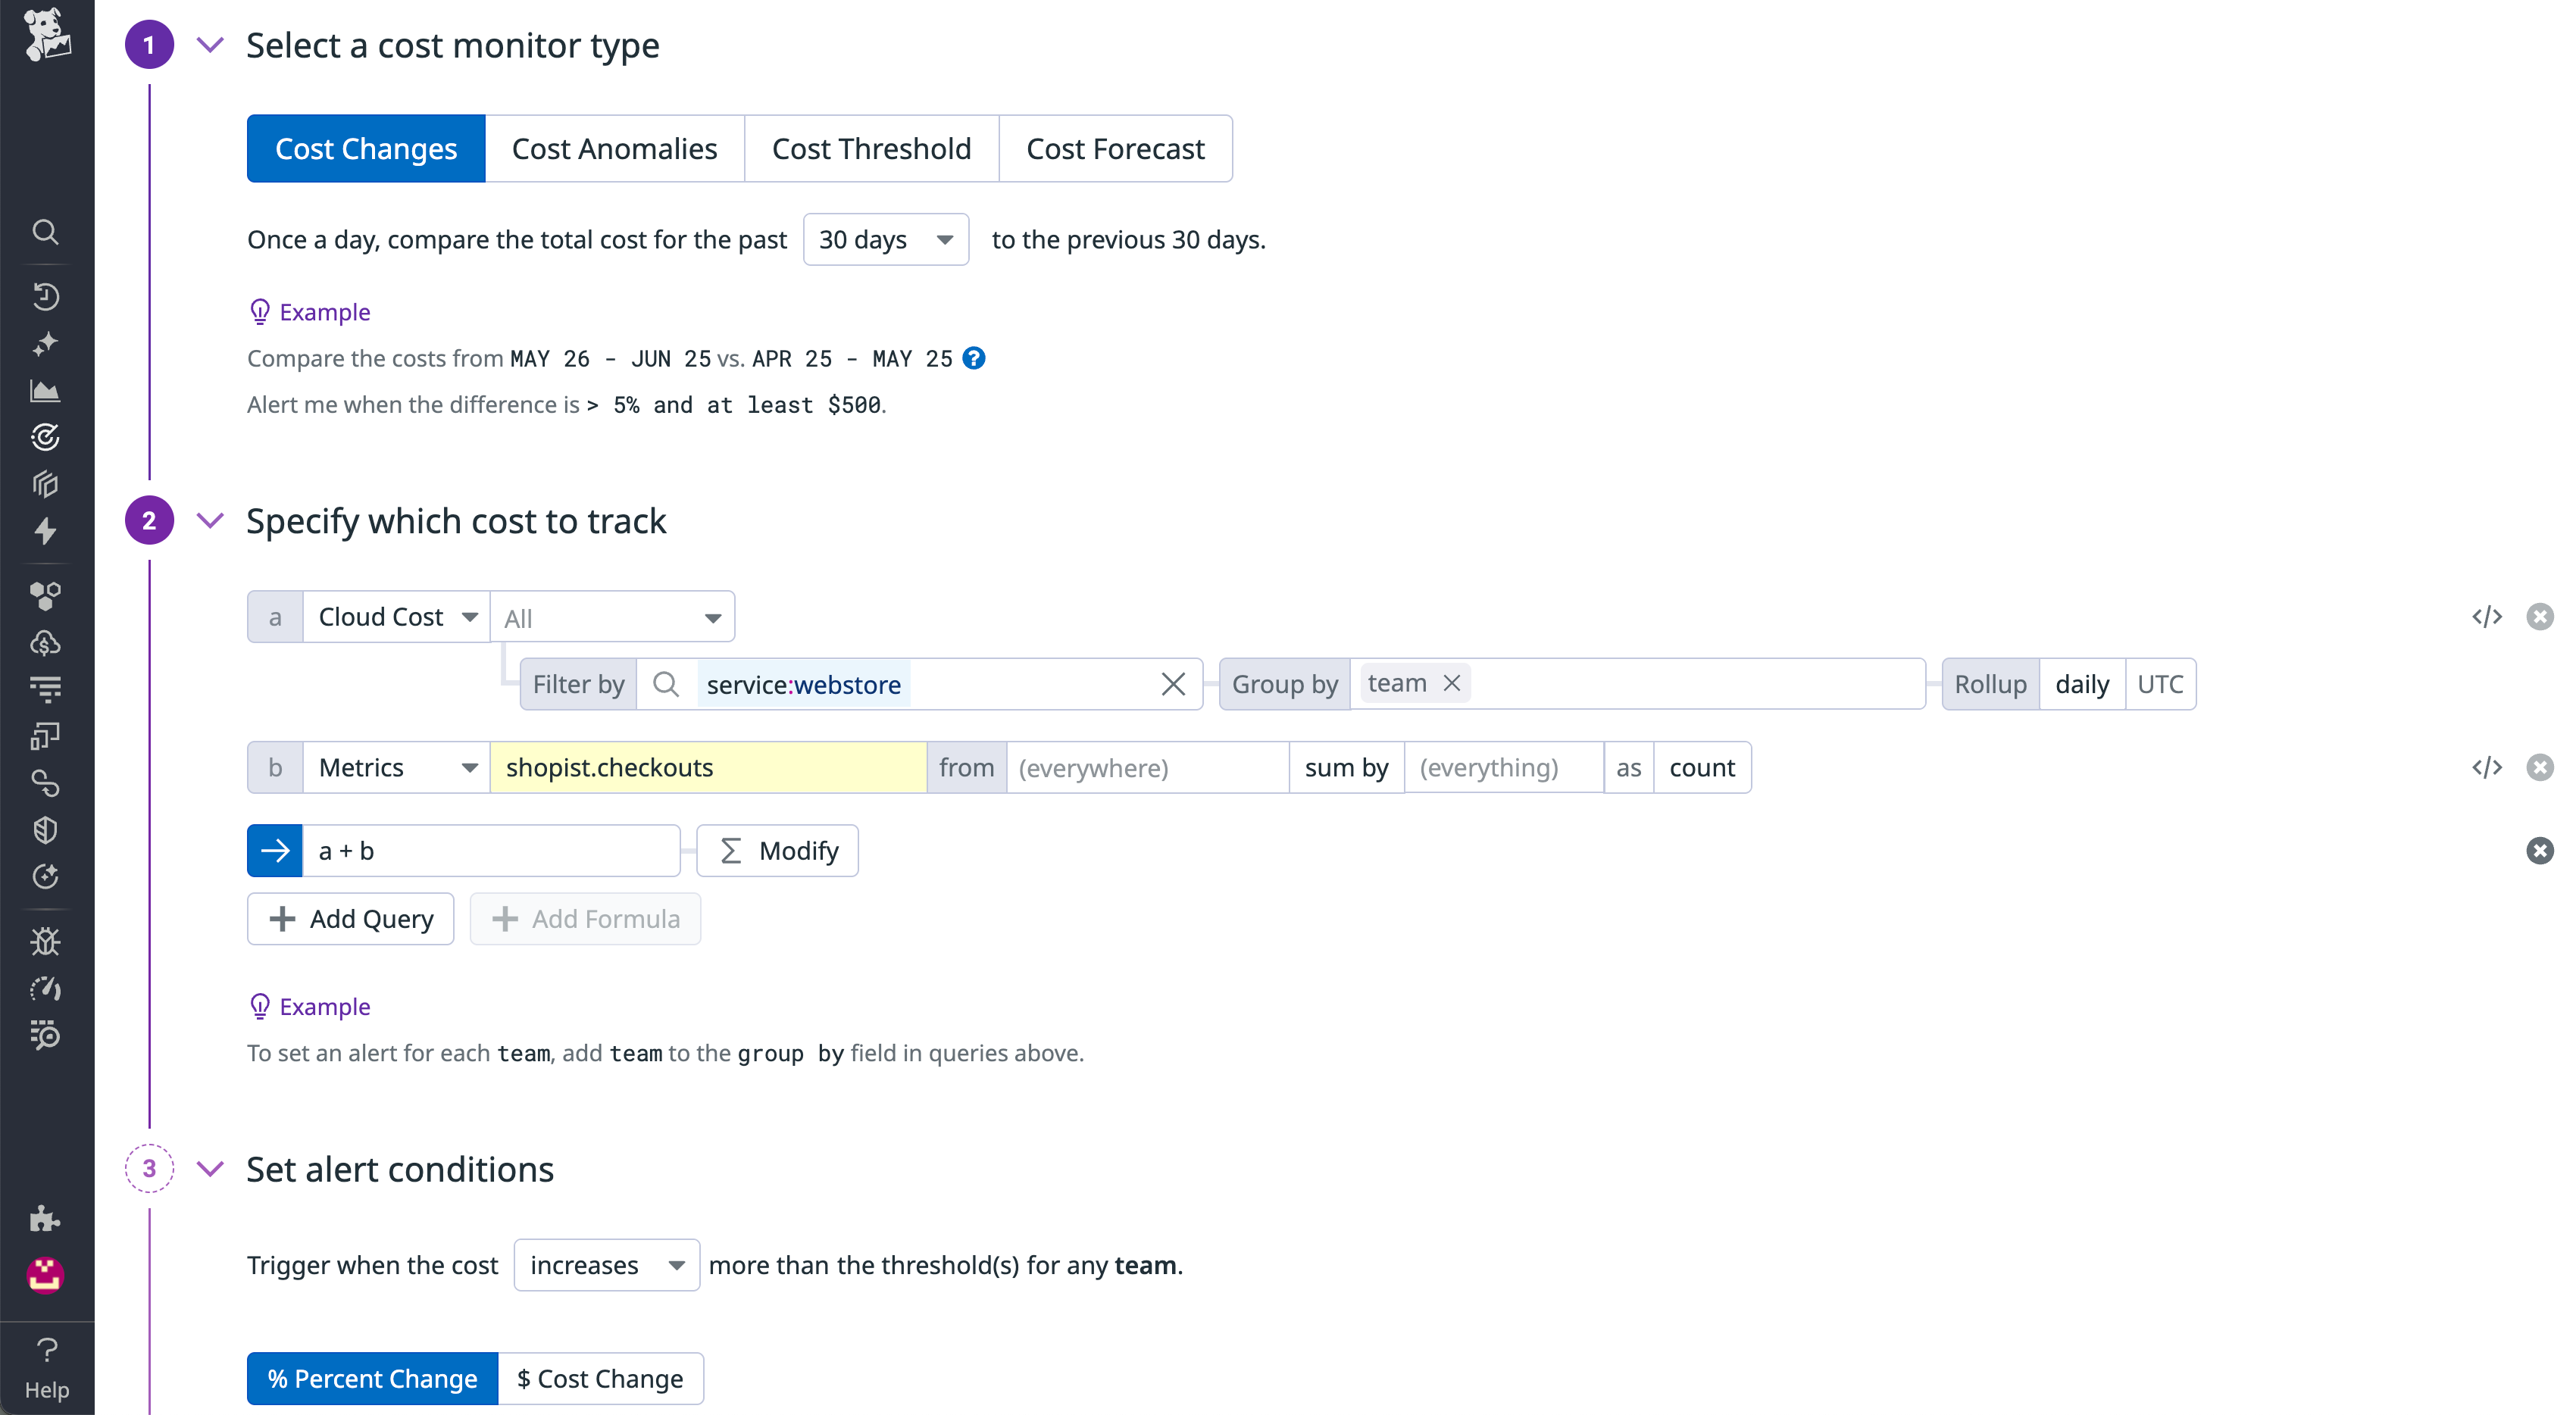Open the Cloud Cost data source dropdown
Screen dimensions: 2576x1415
(396, 616)
